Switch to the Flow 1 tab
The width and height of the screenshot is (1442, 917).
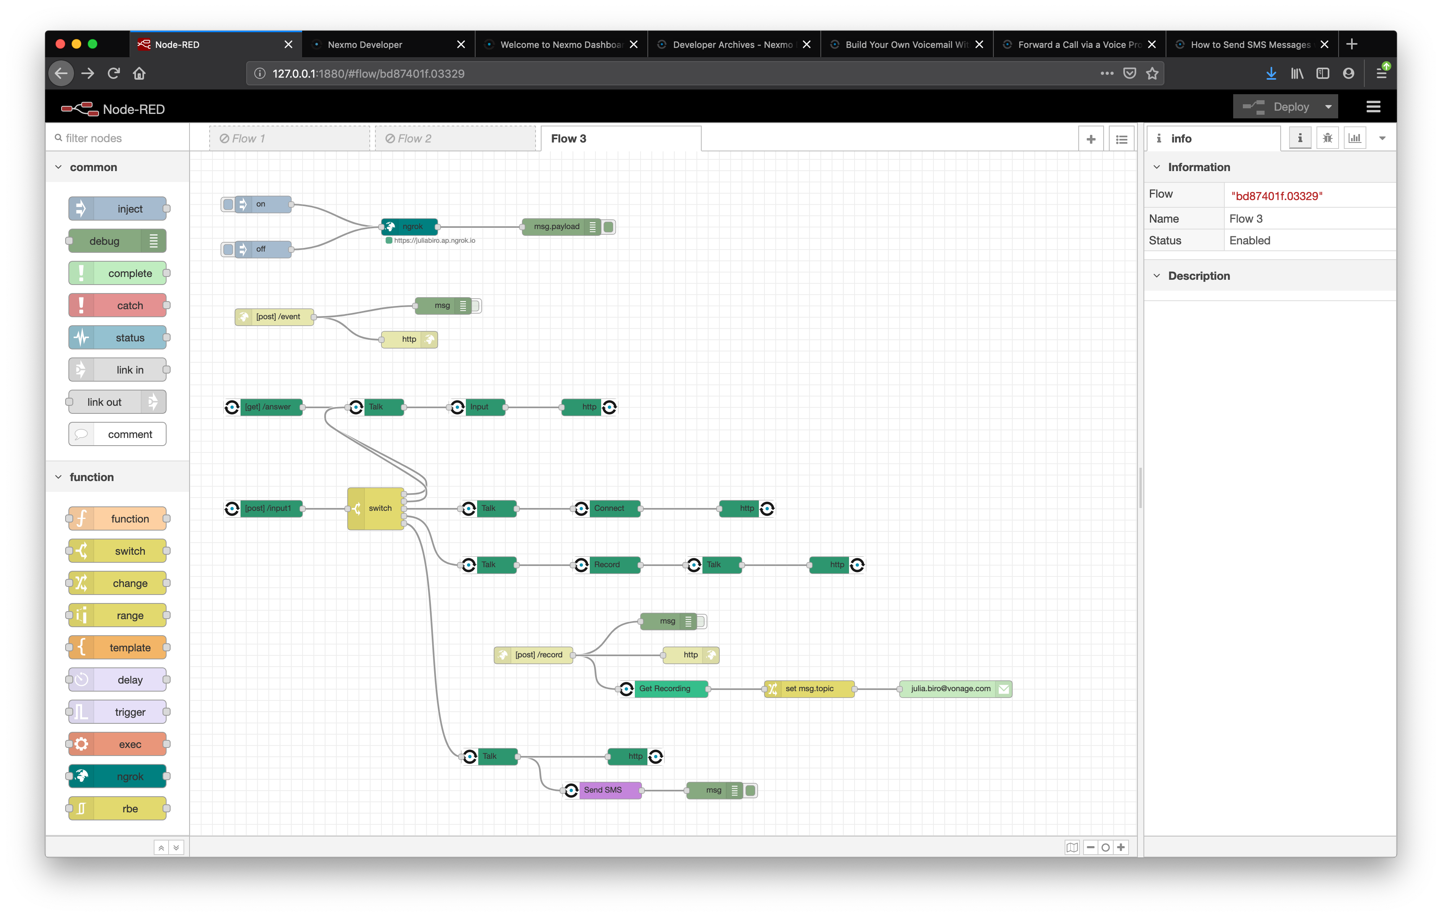[289, 138]
